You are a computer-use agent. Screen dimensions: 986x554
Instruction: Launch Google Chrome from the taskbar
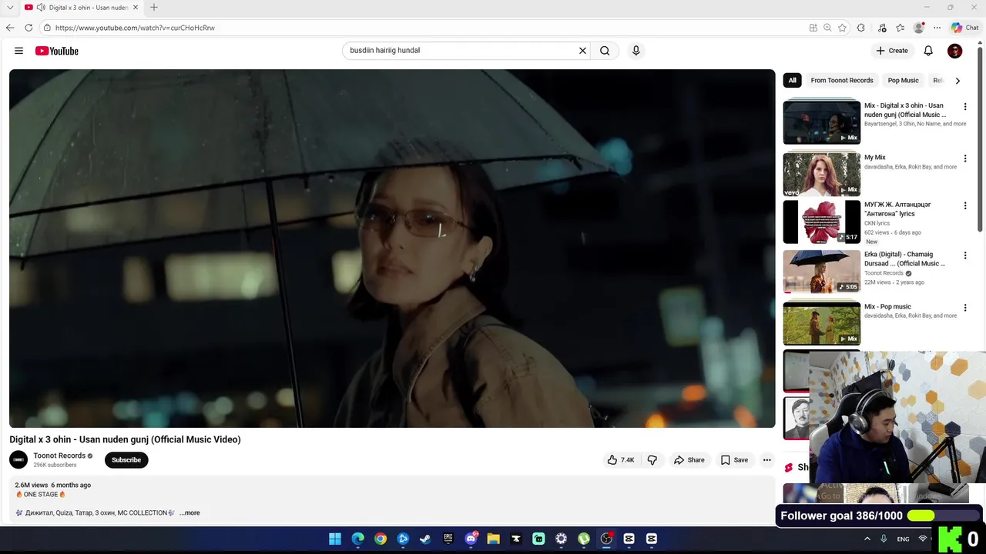[381, 539]
